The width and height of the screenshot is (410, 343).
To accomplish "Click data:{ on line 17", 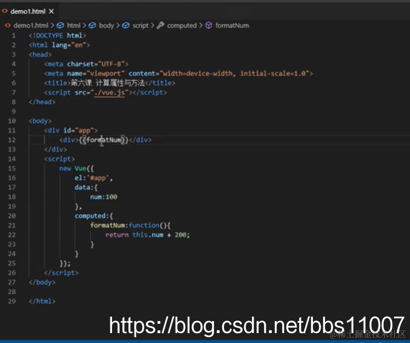I will [86, 188].
